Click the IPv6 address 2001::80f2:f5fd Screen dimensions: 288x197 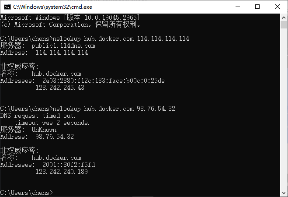click(69, 165)
